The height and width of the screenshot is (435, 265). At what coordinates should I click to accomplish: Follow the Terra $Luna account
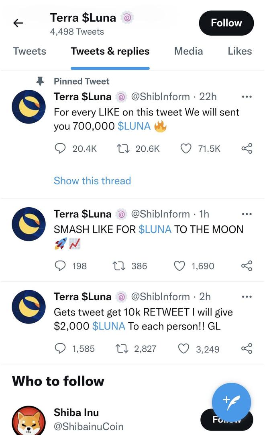pyautogui.click(x=226, y=23)
